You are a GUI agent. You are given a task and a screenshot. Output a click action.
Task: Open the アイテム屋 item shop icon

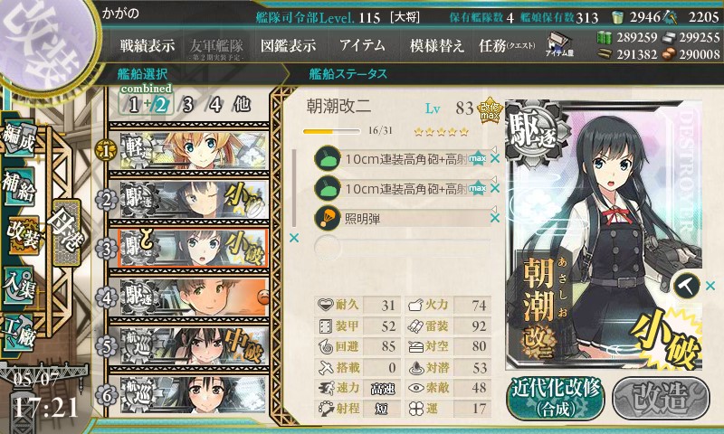click(559, 45)
